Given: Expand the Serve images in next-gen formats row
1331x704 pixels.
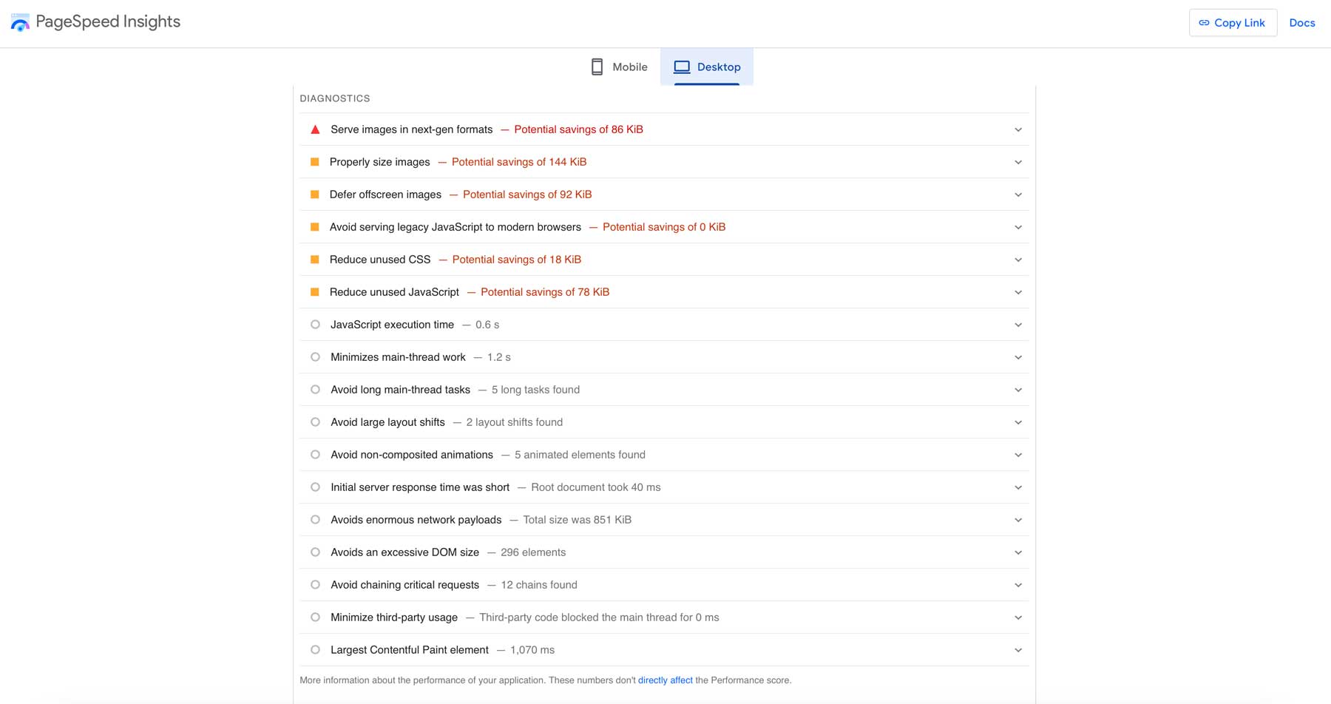Looking at the screenshot, I should [x=1018, y=129].
